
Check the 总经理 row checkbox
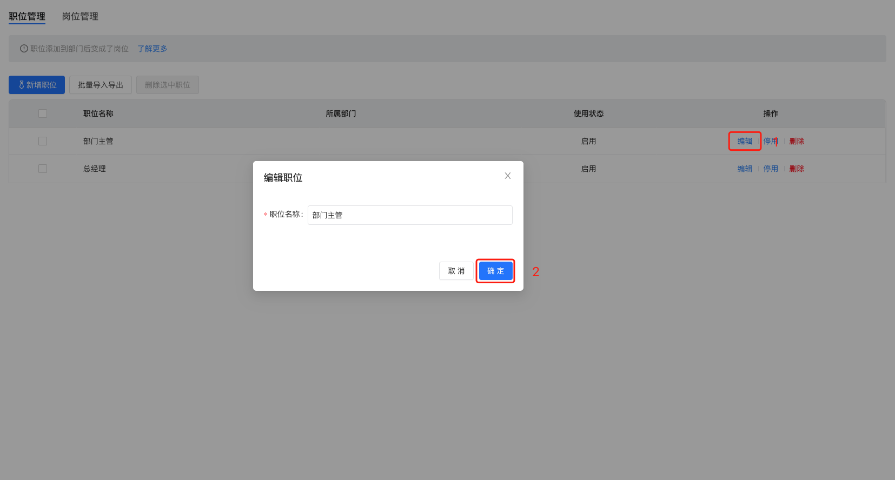click(x=43, y=169)
